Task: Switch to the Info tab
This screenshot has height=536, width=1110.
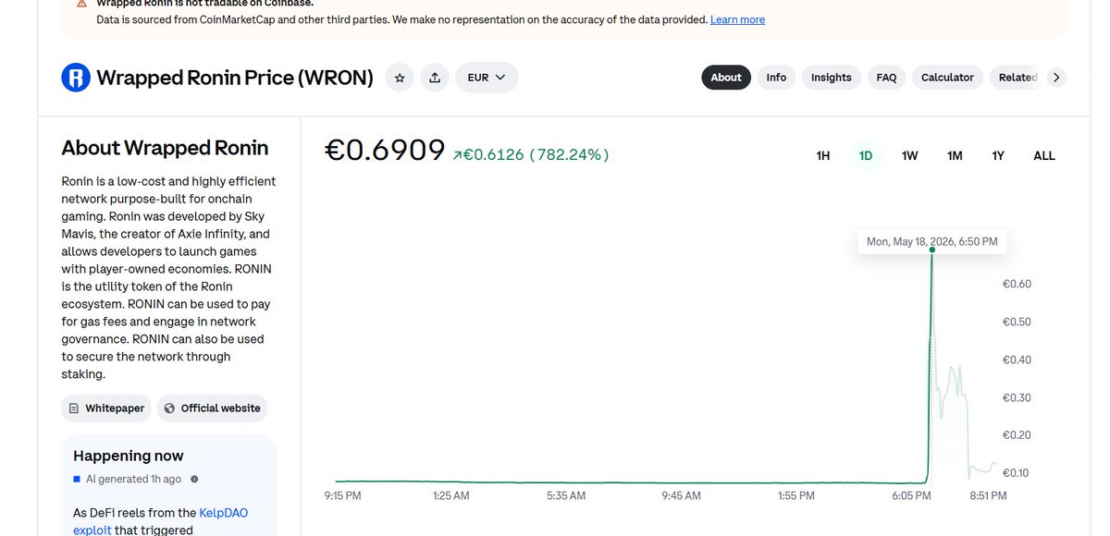Action: click(x=776, y=78)
